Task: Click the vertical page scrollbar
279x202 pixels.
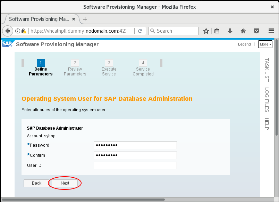Action: click(x=277, y=87)
